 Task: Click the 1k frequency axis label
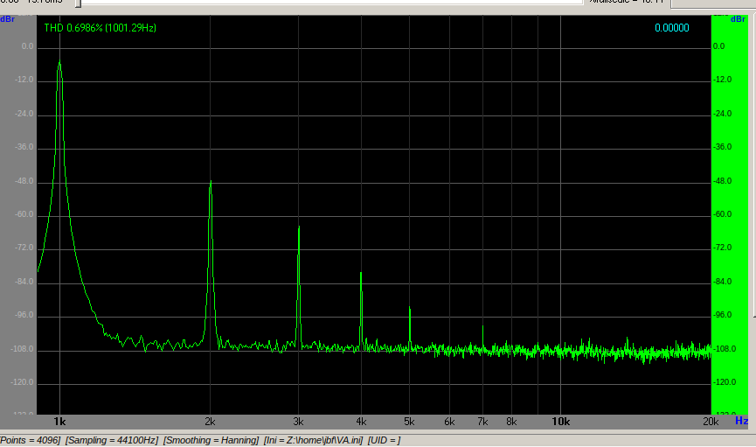tap(59, 422)
